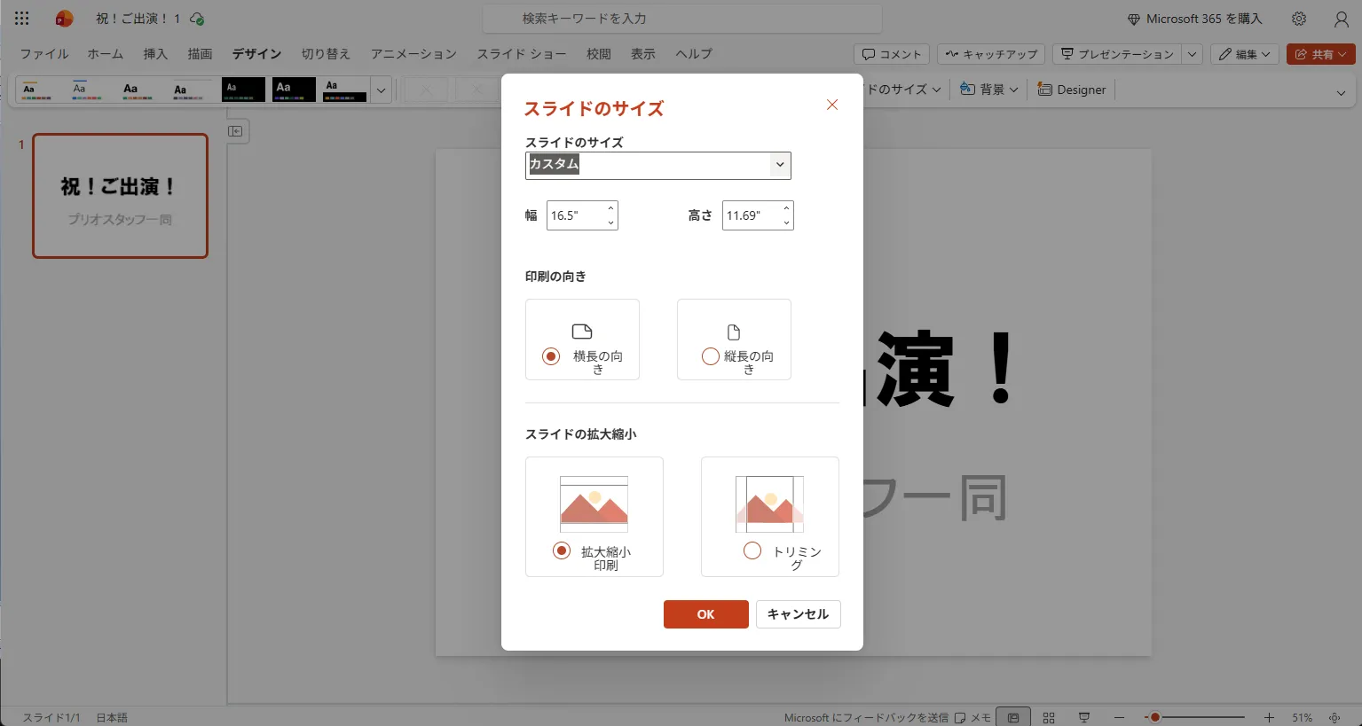Click the fit slide to window icon
Image resolution: width=1362 pixels, height=726 pixels.
point(1334,717)
